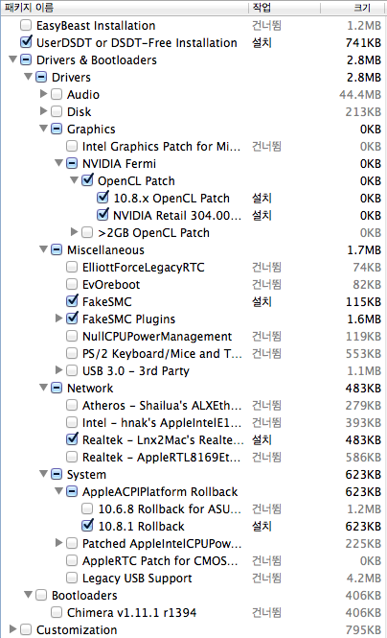The image size is (387, 638).
Task: Expand FakeSMC Plugins disclosure triangle
Action: [x=59, y=319]
